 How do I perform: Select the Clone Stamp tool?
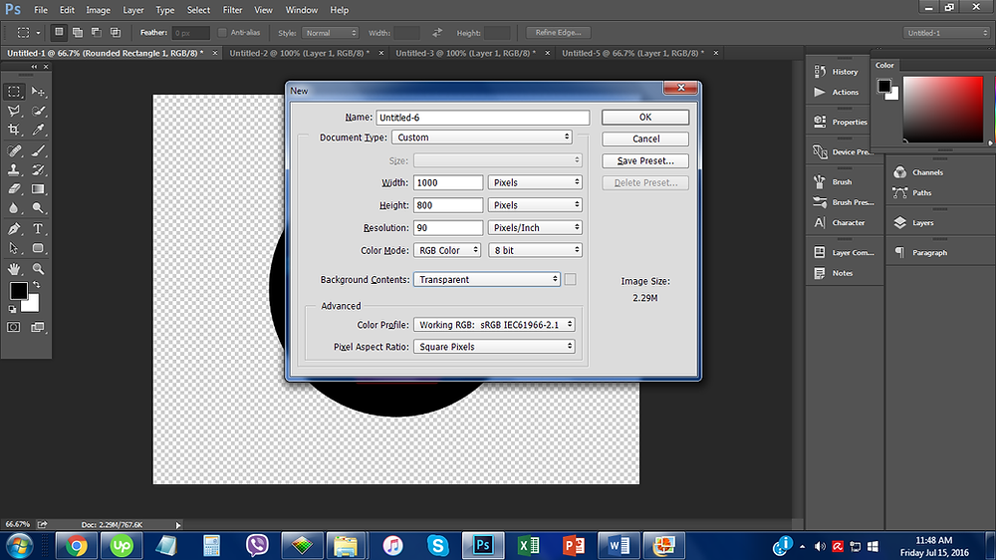(14, 169)
